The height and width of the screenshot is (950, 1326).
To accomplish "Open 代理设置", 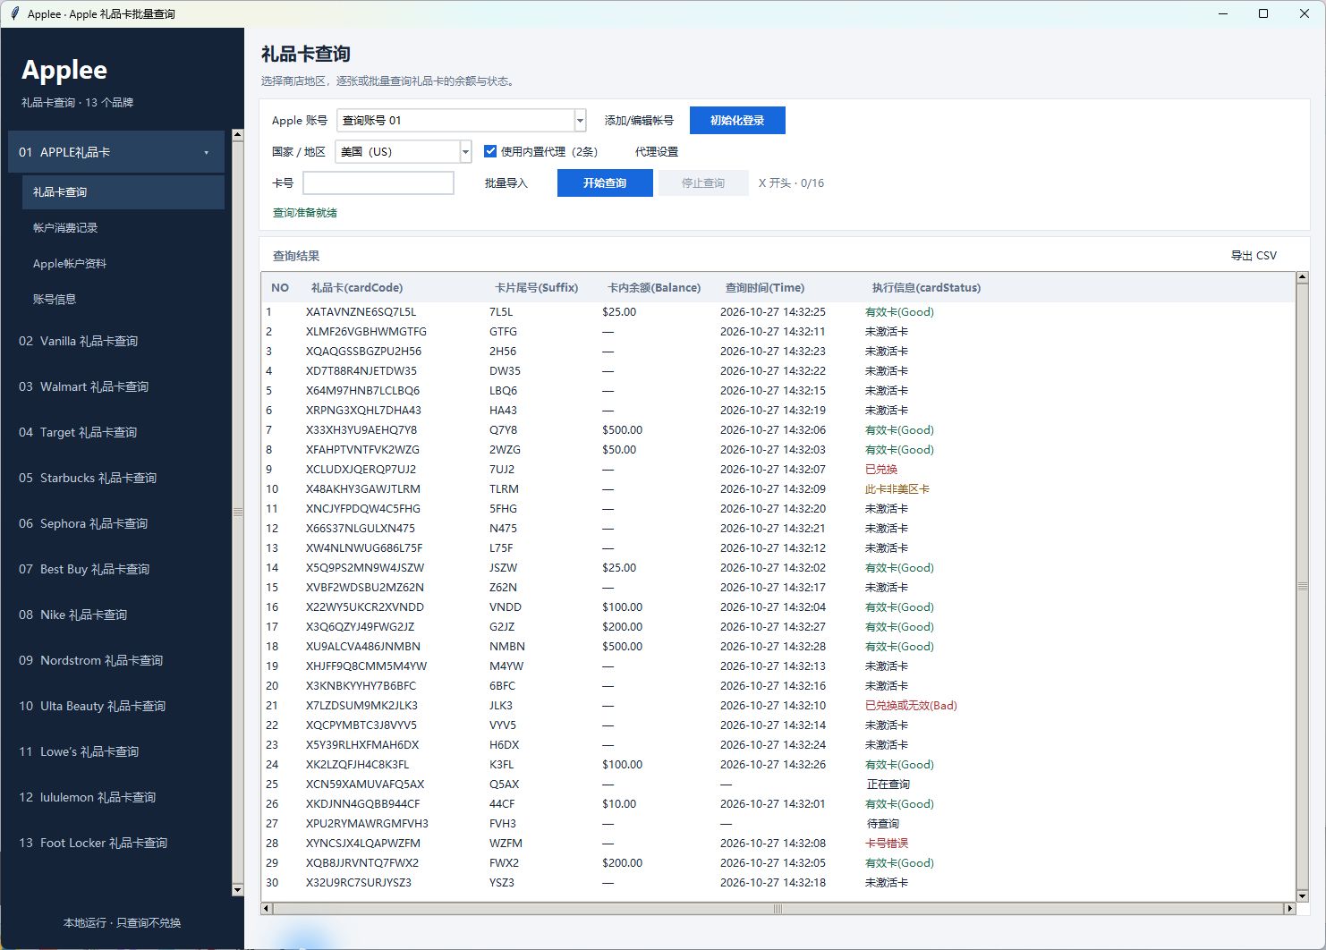I will click(657, 152).
